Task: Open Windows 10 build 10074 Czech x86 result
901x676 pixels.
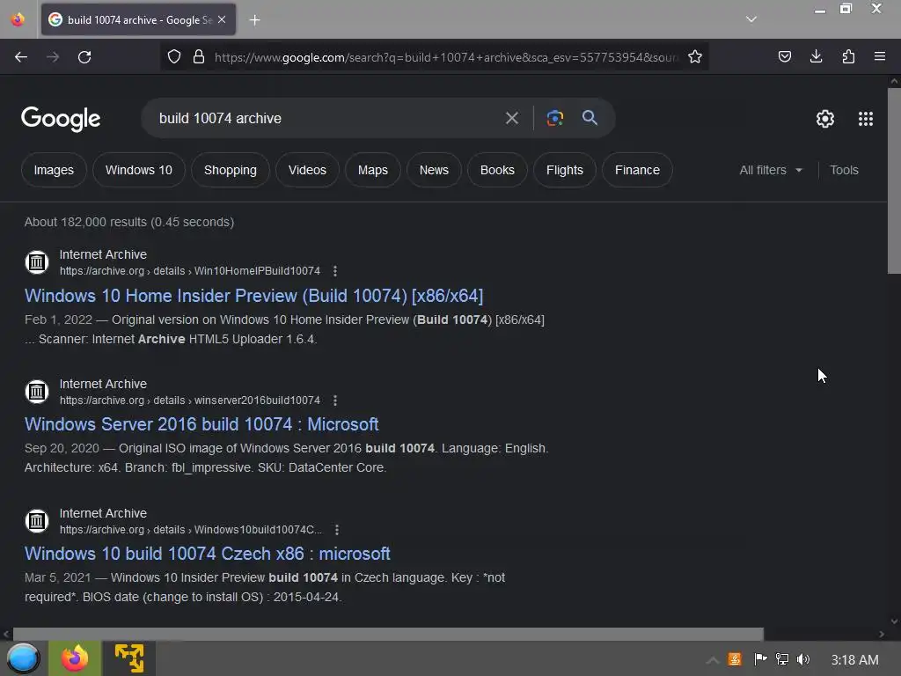Action: [x=207, y=554]
